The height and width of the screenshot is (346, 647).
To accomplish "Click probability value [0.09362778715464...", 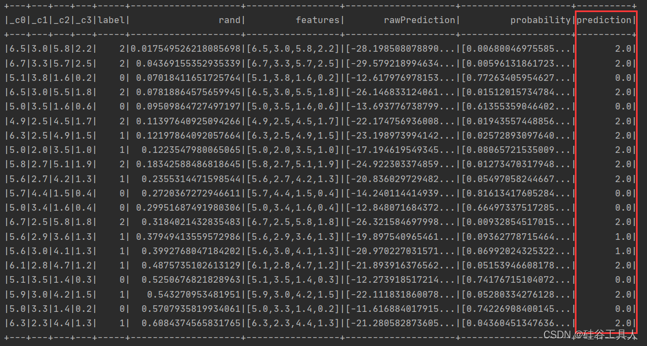I will 516,237.
